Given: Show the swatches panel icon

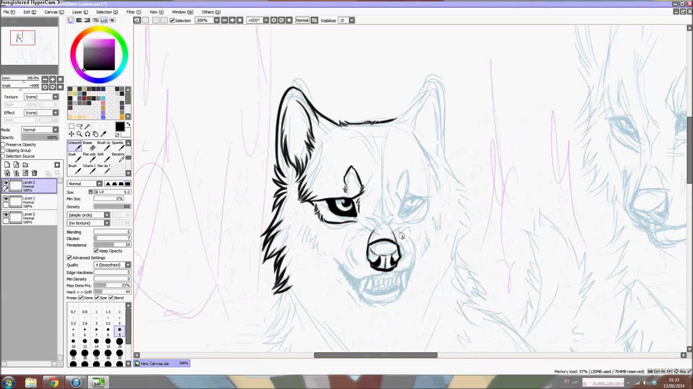Looking at the screenshot, I should tap(104, 21).
